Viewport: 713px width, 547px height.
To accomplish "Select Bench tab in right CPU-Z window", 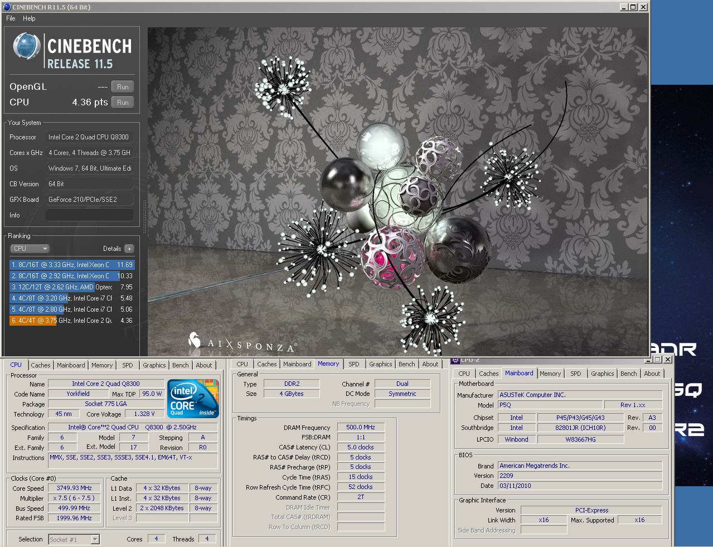I will click(x=628, y=374).
